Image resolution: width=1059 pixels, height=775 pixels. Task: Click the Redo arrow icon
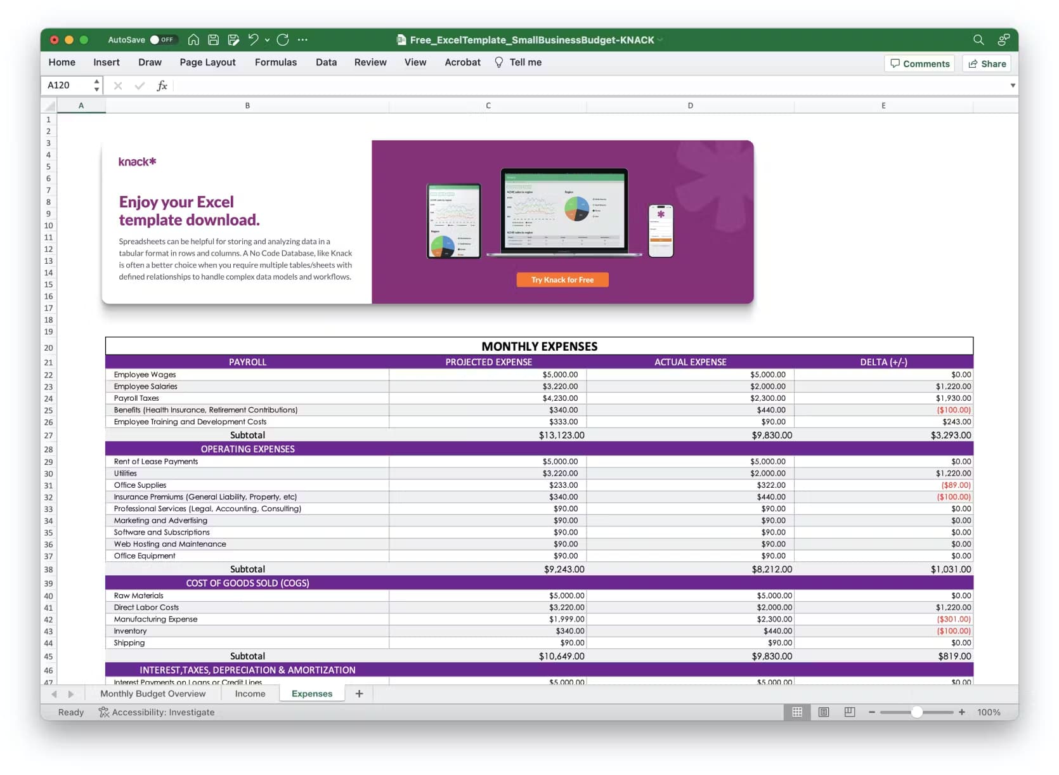[283, 40]
